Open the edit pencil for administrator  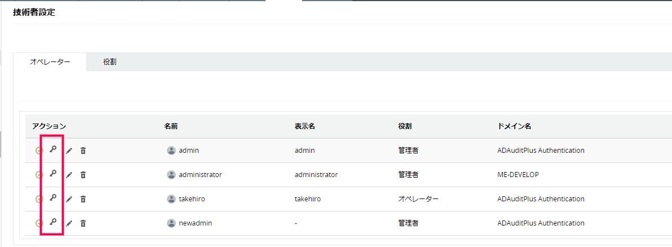pyautogui.click(x=69, y=175)
